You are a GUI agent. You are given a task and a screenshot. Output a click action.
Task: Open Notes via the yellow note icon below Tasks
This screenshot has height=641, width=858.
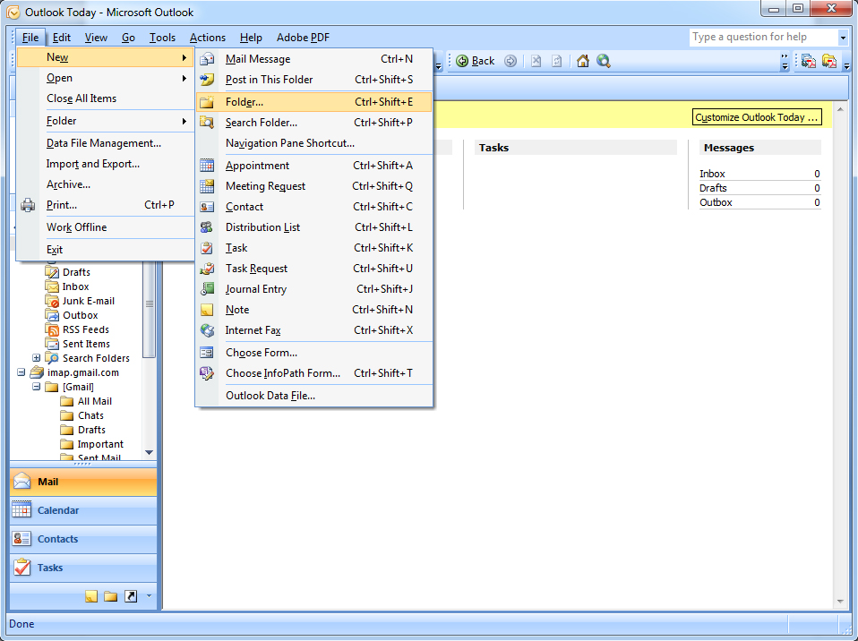click(x=91, y=596)
